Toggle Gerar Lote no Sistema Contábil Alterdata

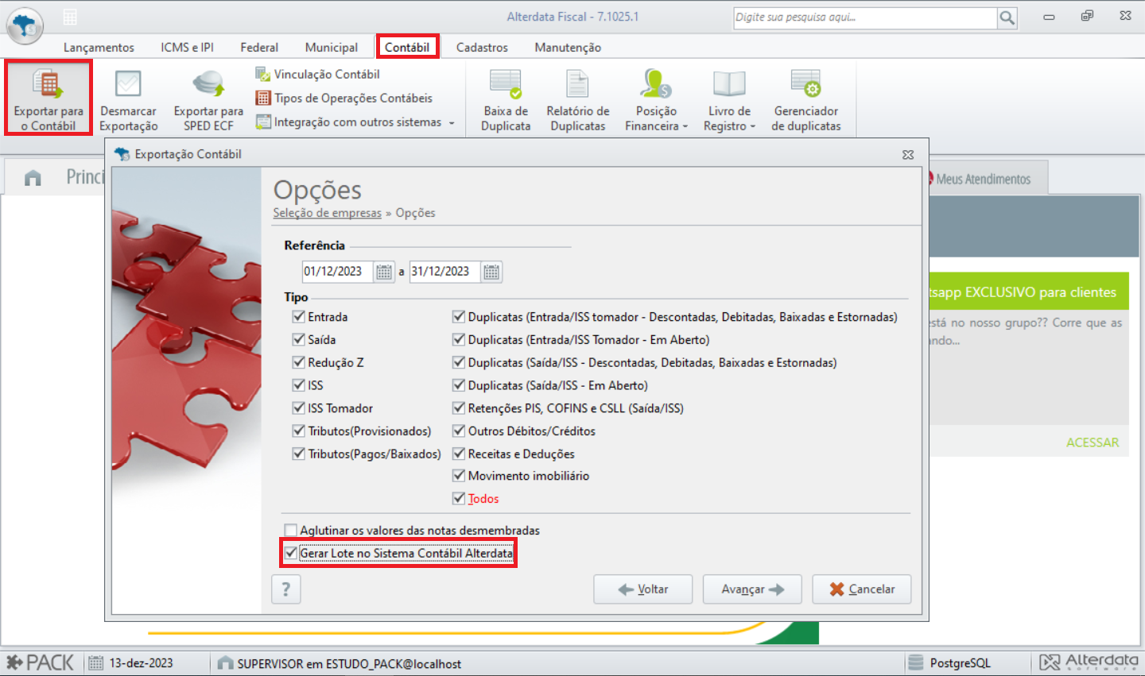click(291, 553)
